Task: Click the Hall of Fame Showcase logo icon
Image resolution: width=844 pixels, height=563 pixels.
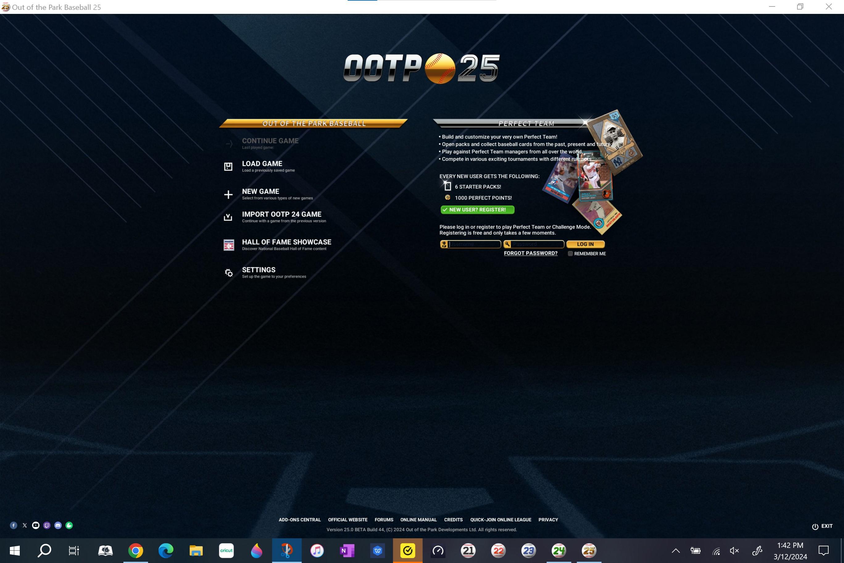Action: 228,245
